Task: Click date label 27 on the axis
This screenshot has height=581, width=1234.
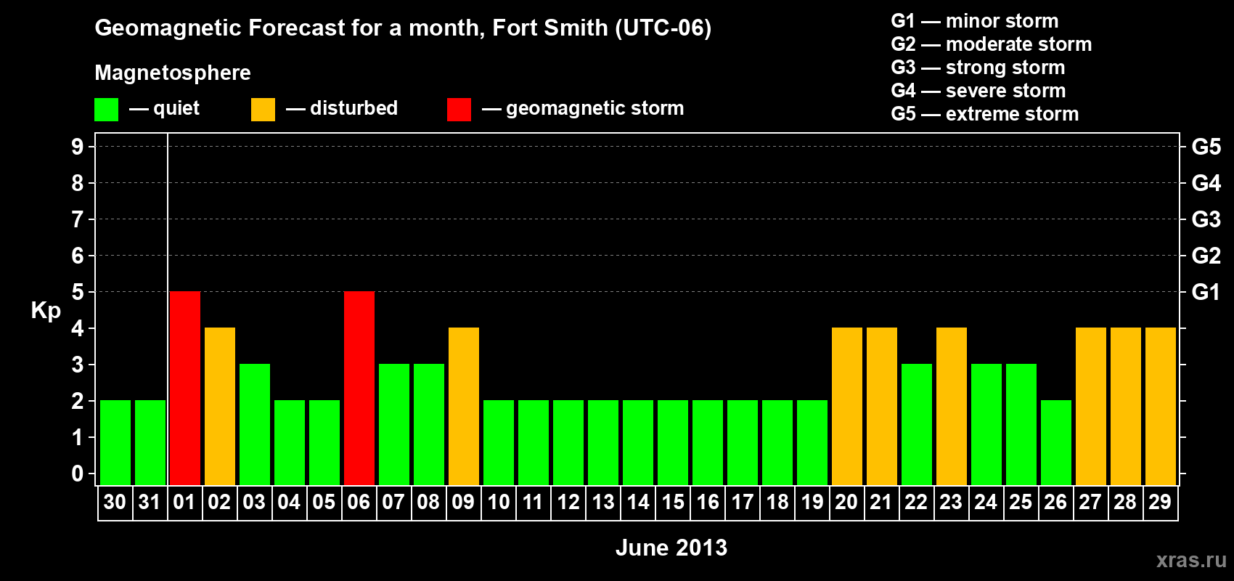Action: coord(1090,503)
